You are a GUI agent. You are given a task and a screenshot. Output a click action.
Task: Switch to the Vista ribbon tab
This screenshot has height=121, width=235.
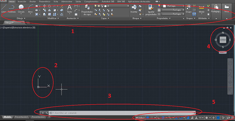click(x=56, y=2)
